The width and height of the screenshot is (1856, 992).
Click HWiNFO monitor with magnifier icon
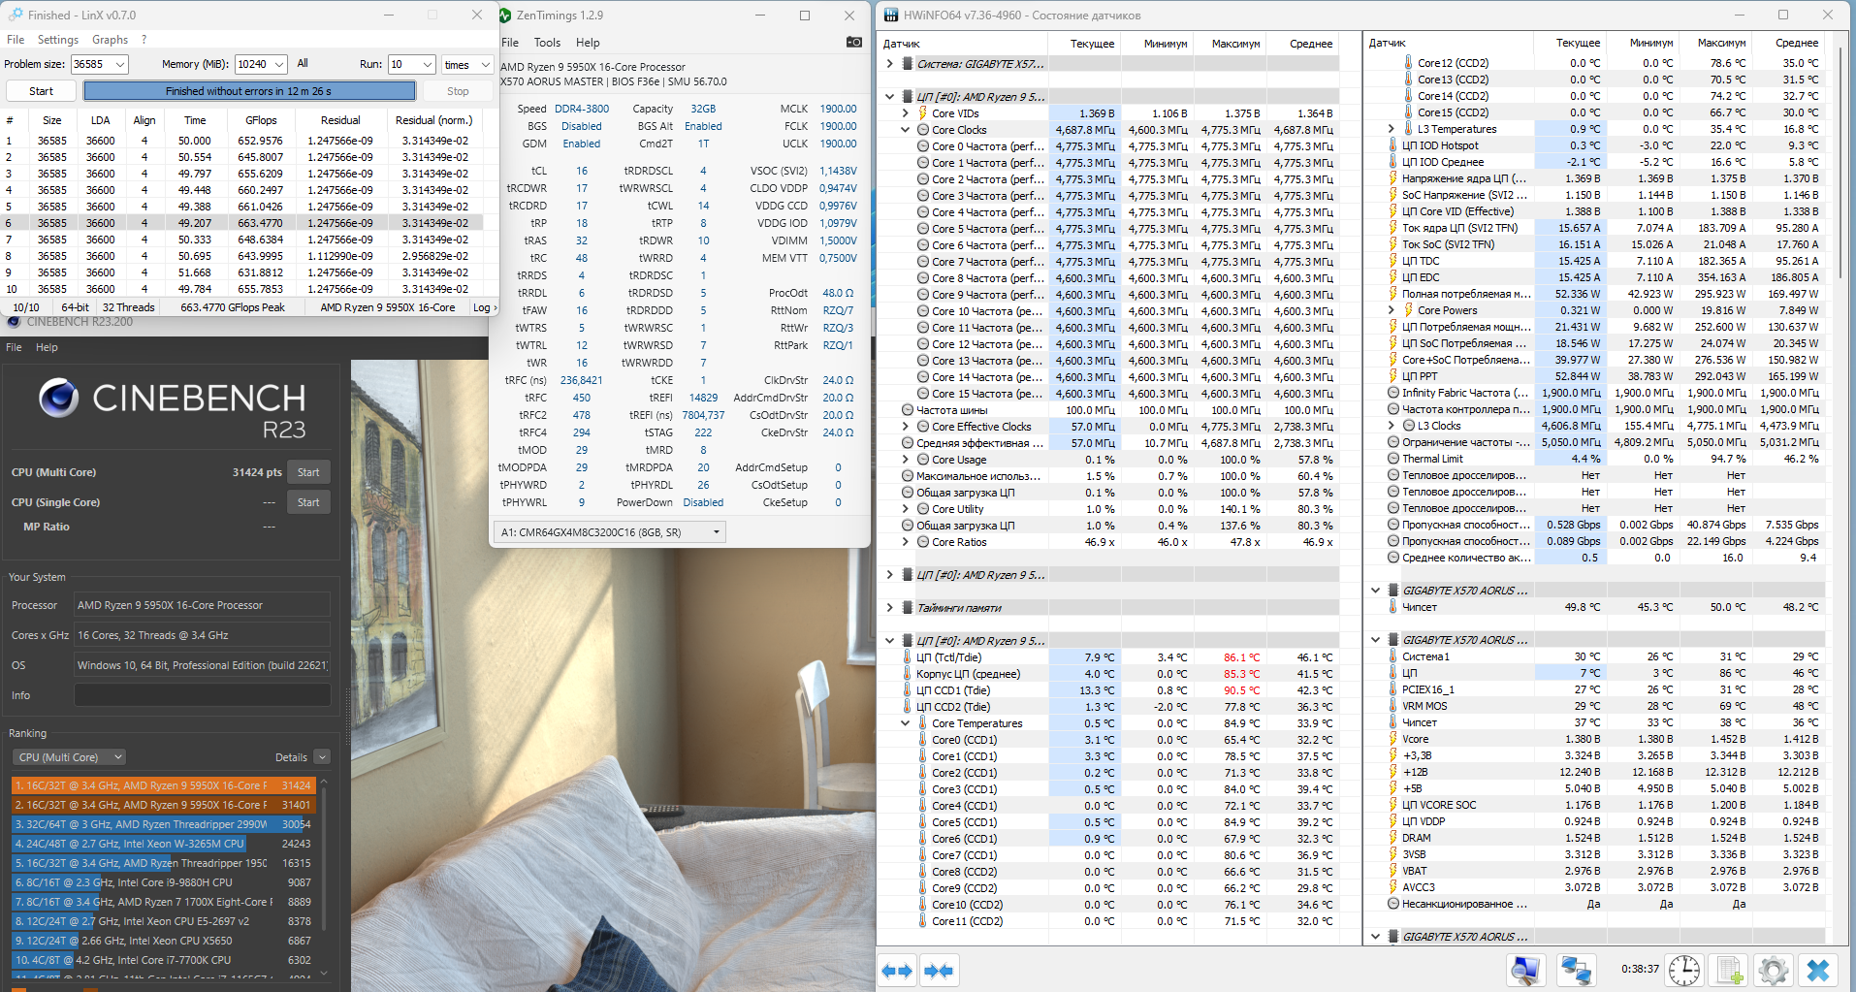1526,970
